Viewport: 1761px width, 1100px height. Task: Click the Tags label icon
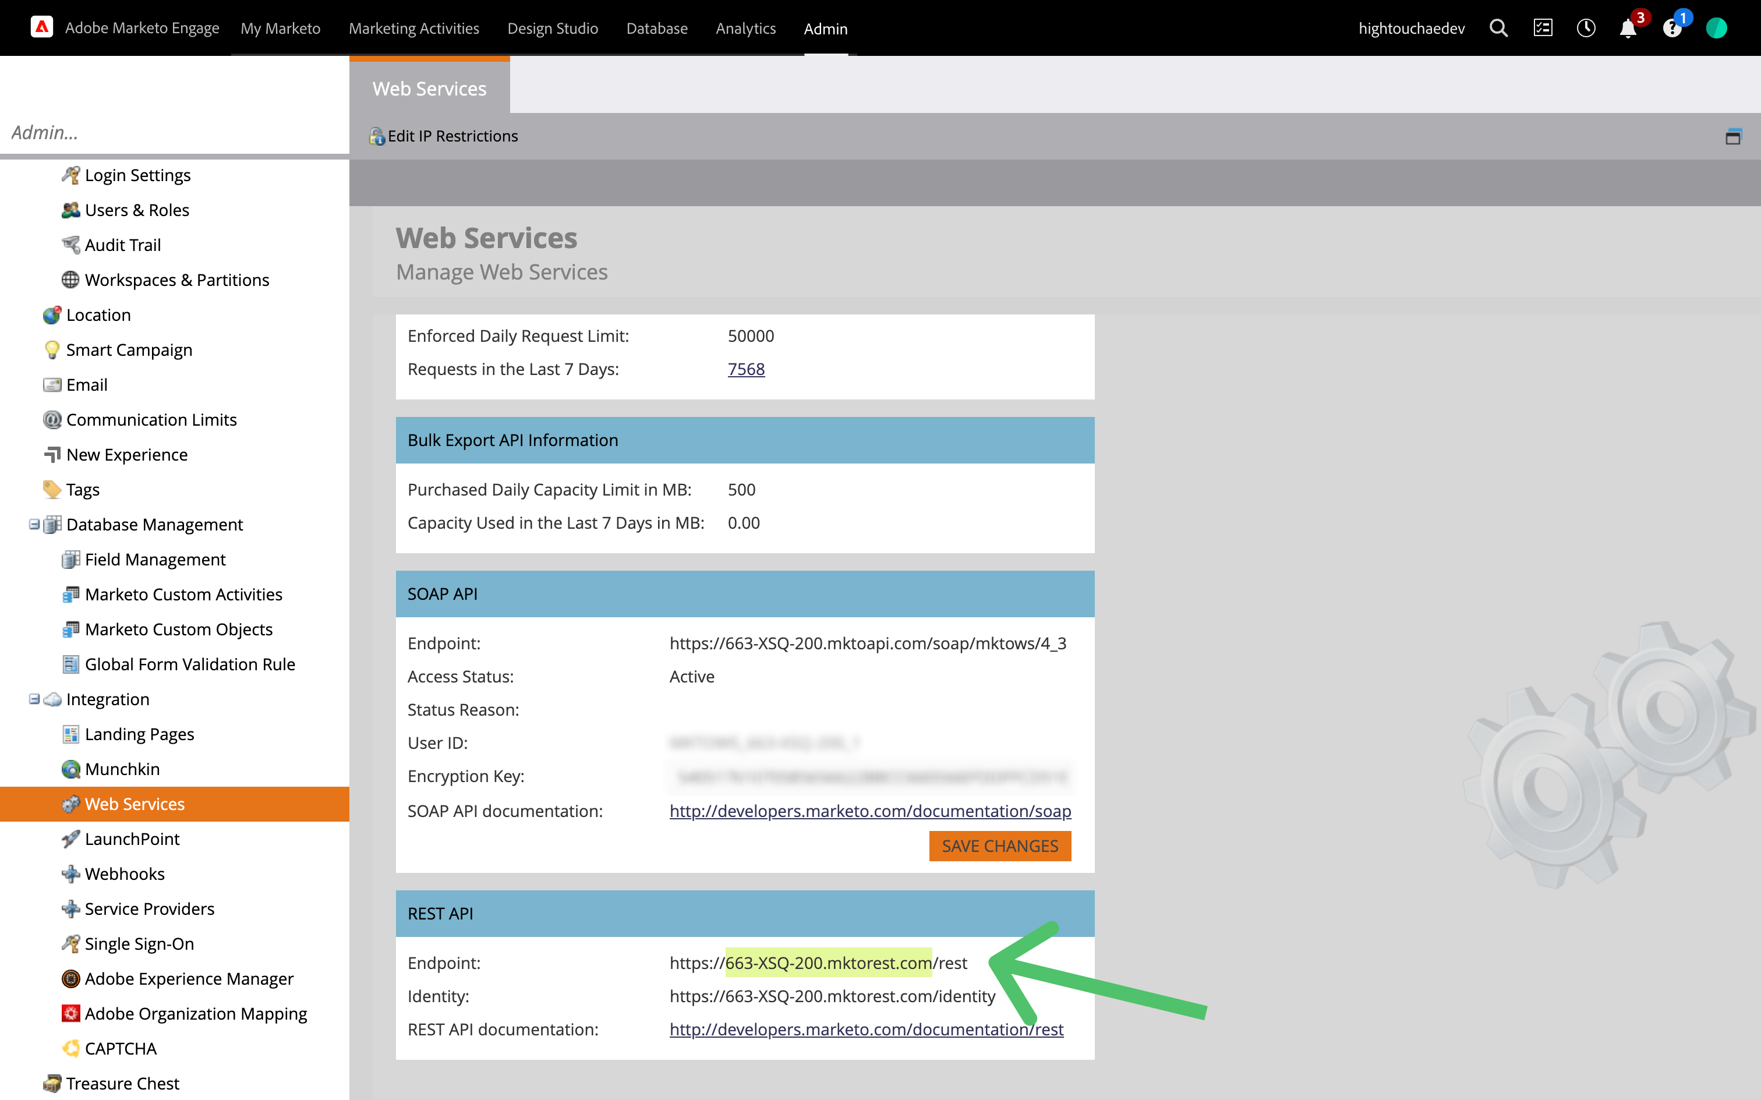[52, 490]
